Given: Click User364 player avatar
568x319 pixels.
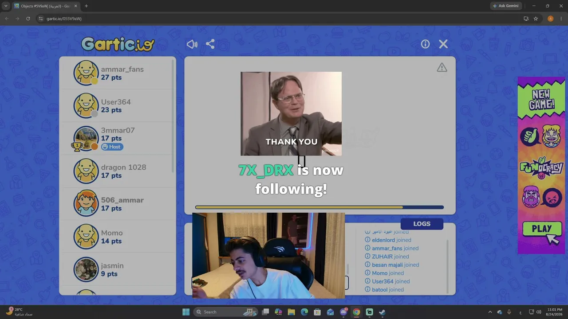Looking at the screenshot, I should pyautogui.click(x=86, y=105).
